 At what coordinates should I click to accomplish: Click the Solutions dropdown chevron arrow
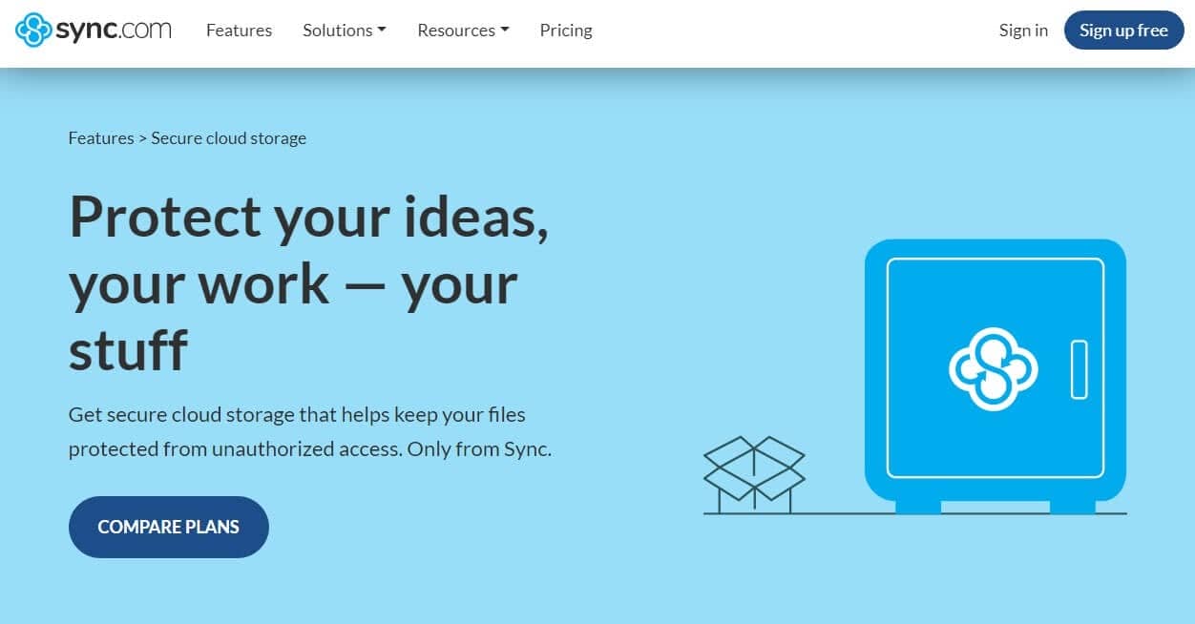click(383, 30)
